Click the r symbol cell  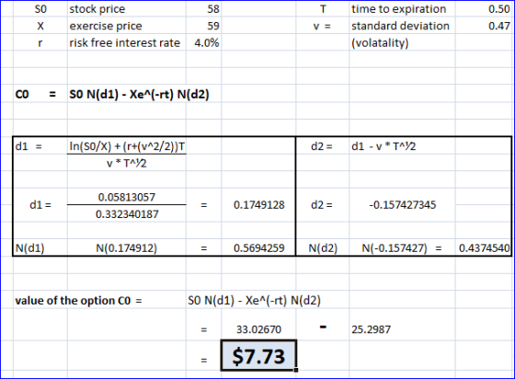click(40, 43)
